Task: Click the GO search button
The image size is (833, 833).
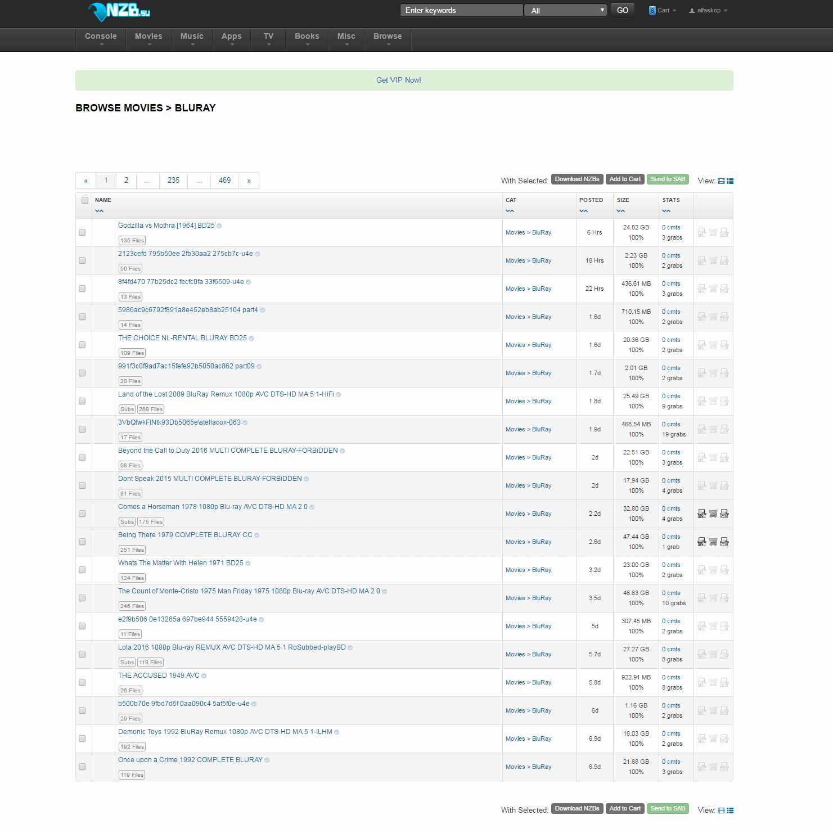Action: click(x=623, y=10)
